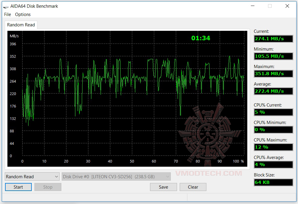
Task: Click the CPU% Average label
Action: coord(269,158)
